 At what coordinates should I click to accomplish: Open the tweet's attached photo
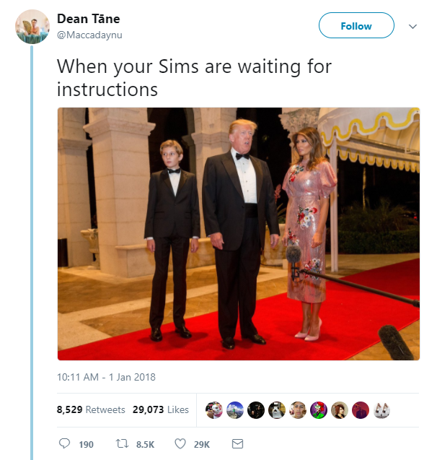(239, 234)
